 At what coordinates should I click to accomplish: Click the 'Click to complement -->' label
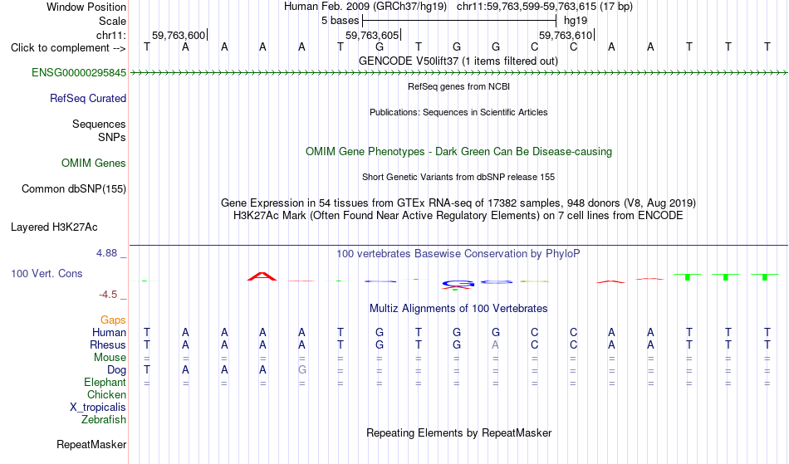(68, 48)
